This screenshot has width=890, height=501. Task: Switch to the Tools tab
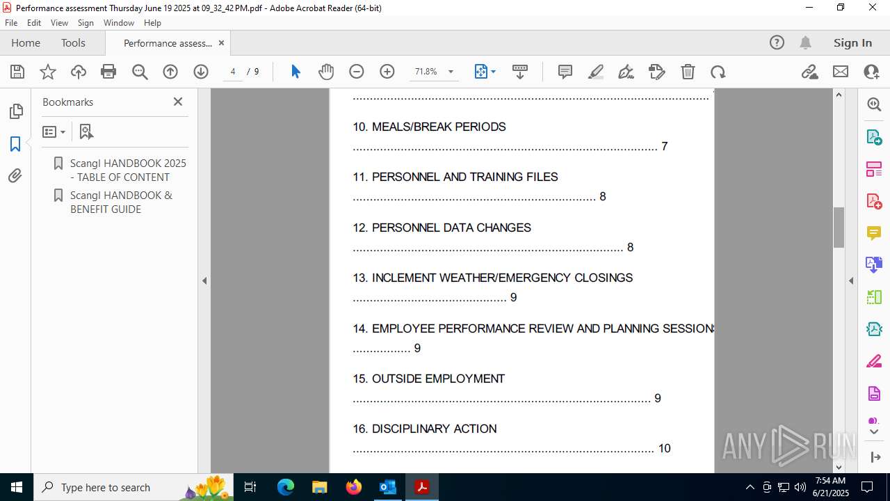click(x=73, y=43)
